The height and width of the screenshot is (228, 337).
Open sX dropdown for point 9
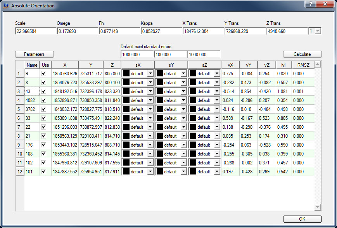point(150,74)
